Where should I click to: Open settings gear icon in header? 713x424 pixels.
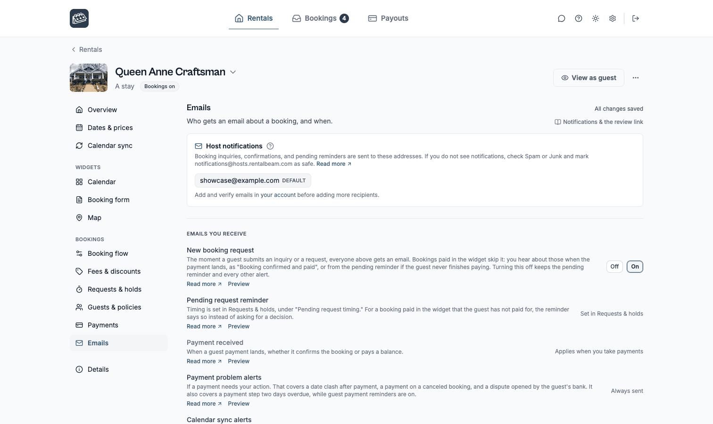point(613,18)
